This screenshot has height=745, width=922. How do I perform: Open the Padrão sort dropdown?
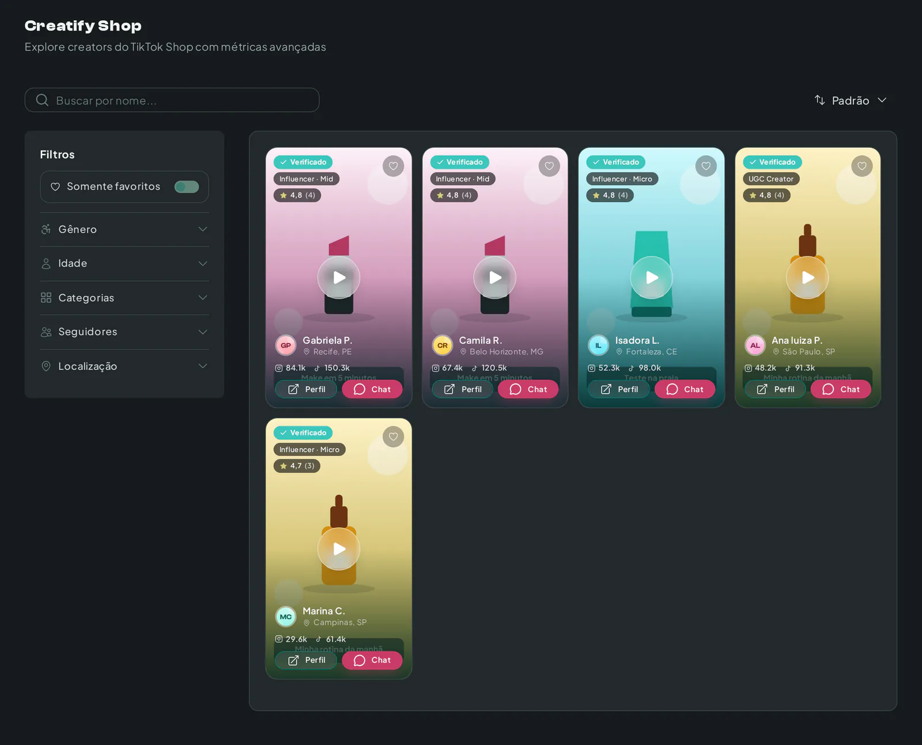coord(851,100)
